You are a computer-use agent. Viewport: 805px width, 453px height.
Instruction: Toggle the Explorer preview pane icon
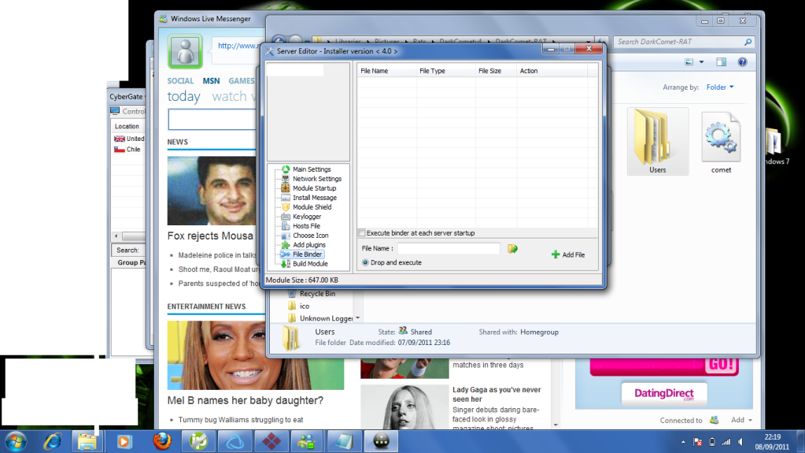click(x=721, y=62)
